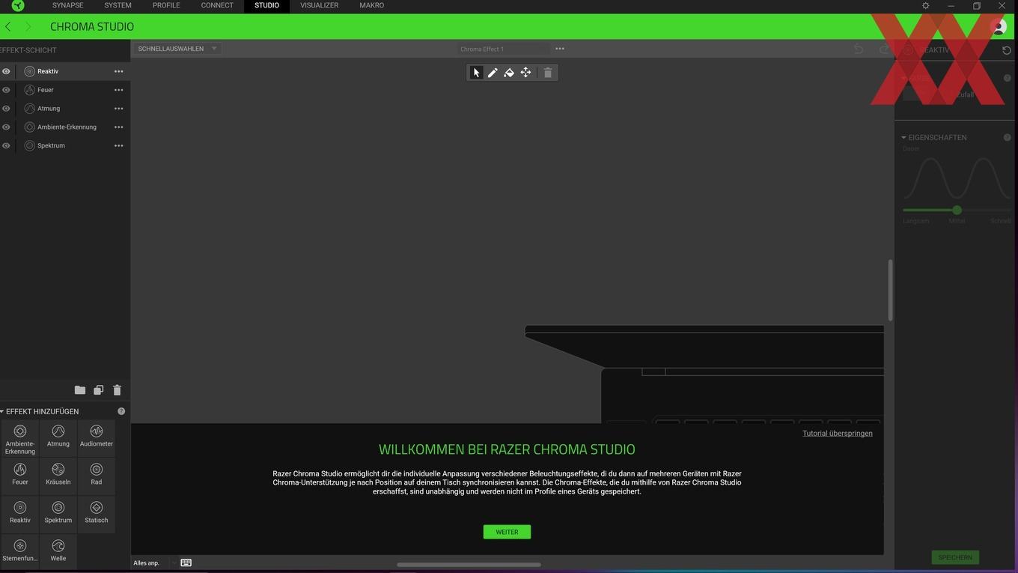Add a Spektrum effect from the effect grid
This screenshot has width=1018, height=573.
(x=58, y=514)
